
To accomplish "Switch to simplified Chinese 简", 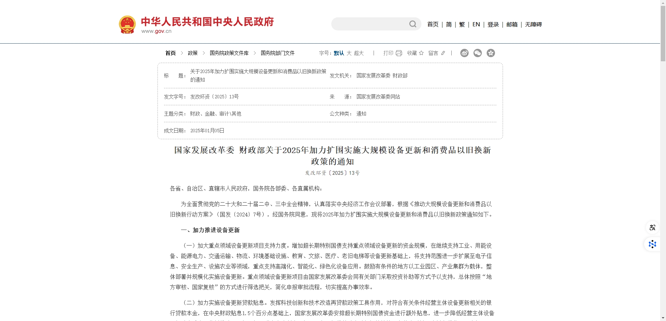I will (x=449, y=24).
